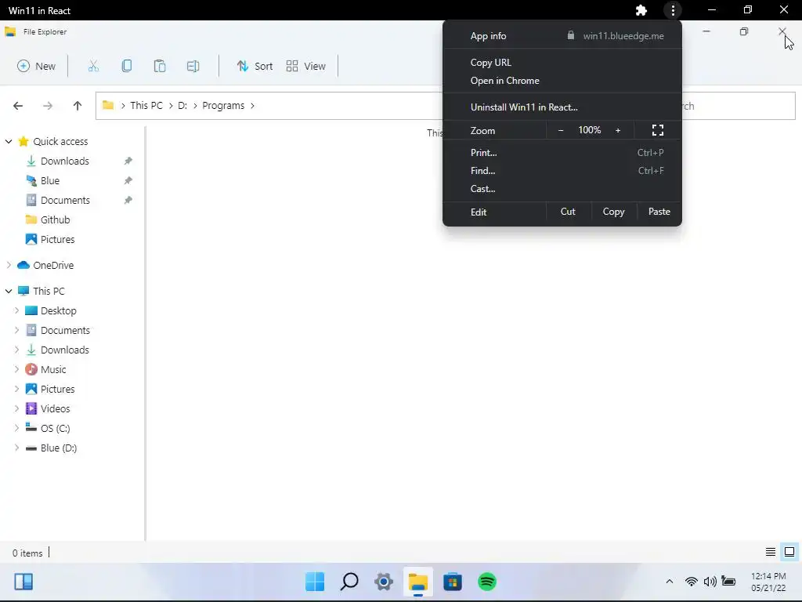Open Settings from the taskbar

[384, 582]
